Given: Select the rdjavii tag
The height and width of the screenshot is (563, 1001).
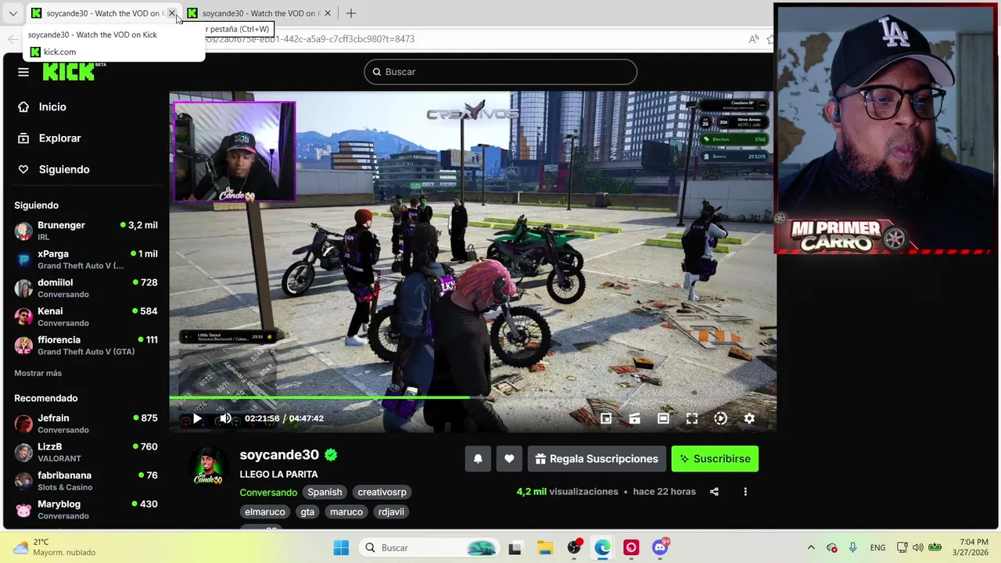Looking at the screenshot, I should 391,511.
